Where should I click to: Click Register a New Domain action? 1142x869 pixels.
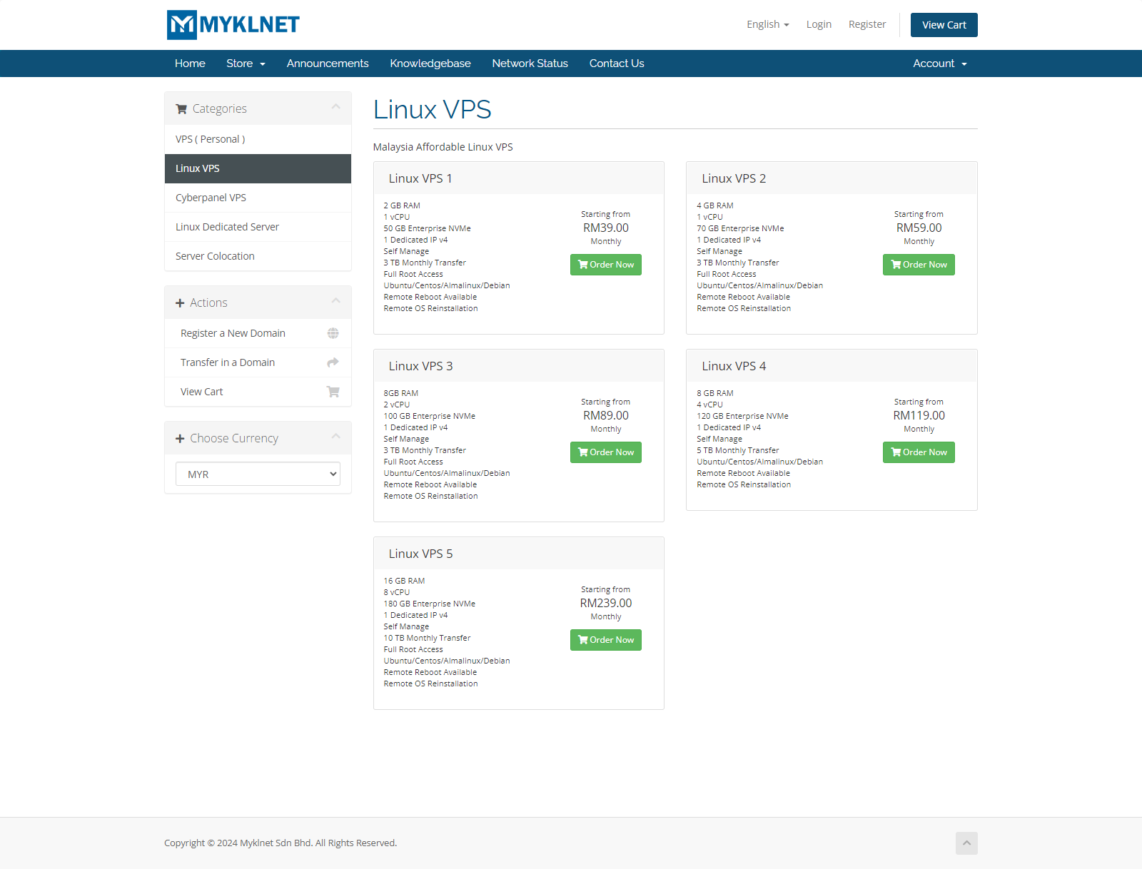tap(258, 333)
